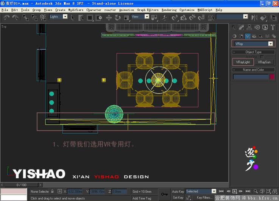Open the Customize menu
Viewport: 279px width, 201px height.
coord(187,10)
